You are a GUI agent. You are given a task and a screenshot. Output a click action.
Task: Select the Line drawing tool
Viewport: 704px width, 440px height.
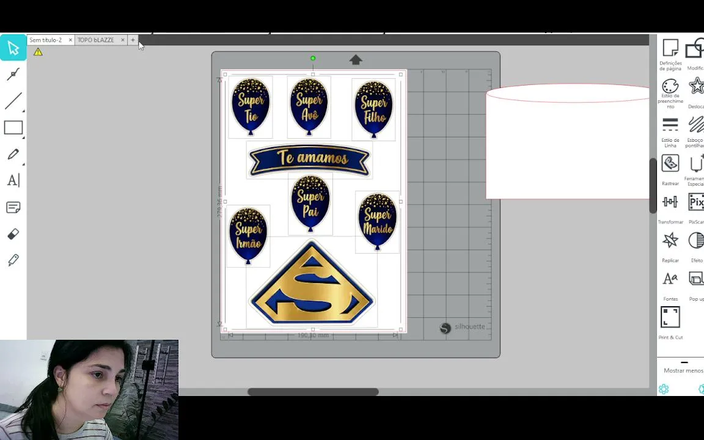tap(13, 101)
